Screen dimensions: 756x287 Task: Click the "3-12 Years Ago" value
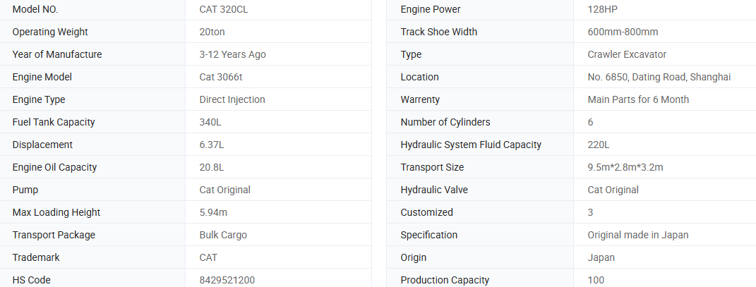click(x=232, y=54)
